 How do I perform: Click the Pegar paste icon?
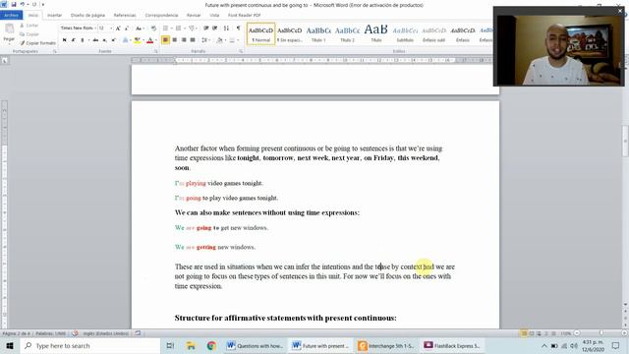9,29
